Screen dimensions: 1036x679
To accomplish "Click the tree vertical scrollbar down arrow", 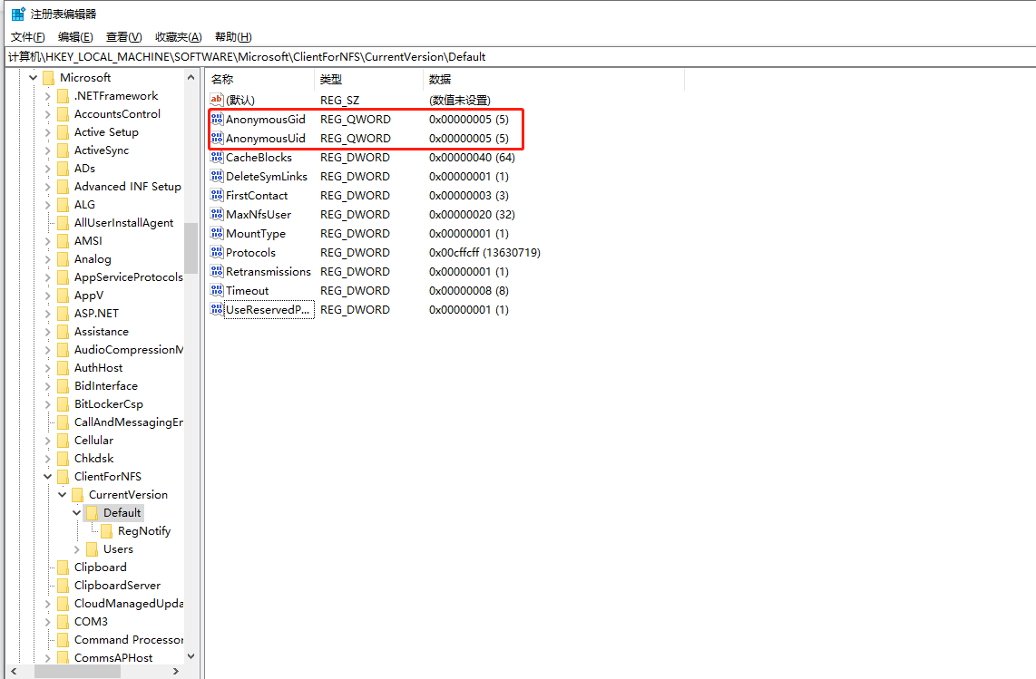I will [x=191, y=656].
